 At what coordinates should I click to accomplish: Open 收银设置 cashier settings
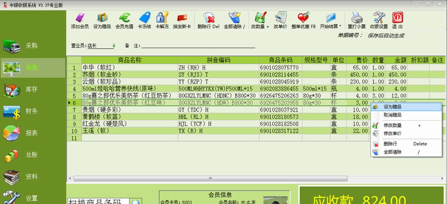click(379, 20)
